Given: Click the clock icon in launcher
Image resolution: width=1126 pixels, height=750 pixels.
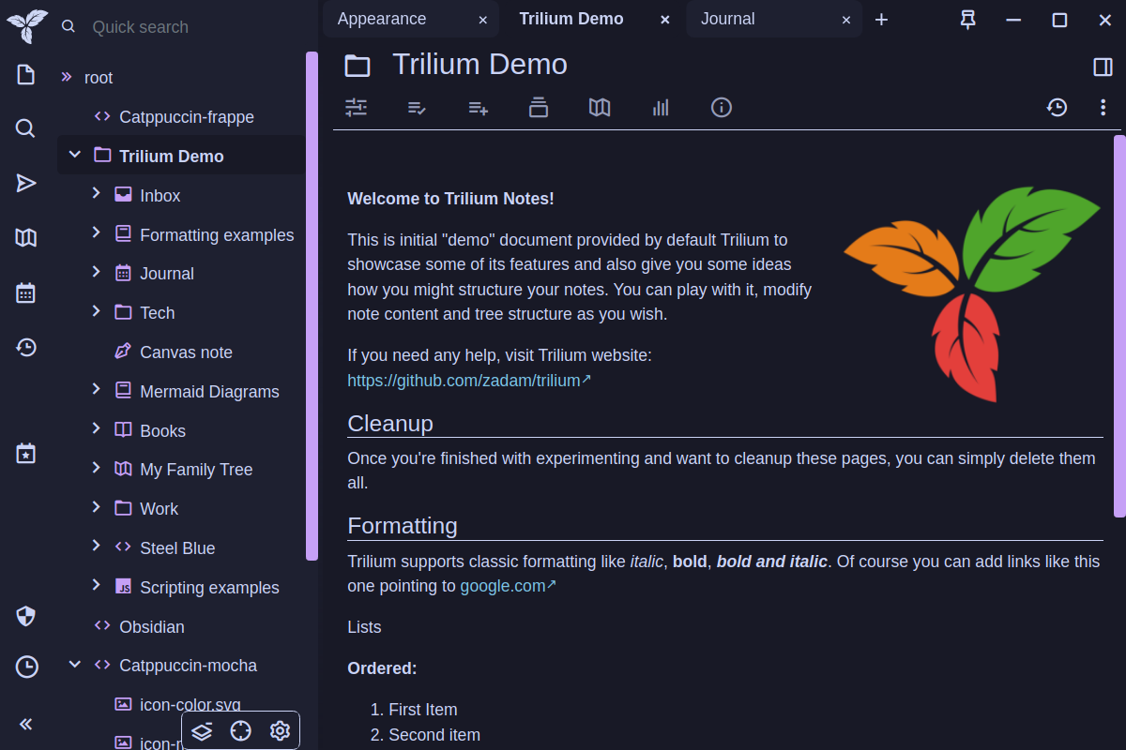Looking at the screenshot, I should click(x=26, y=667).
